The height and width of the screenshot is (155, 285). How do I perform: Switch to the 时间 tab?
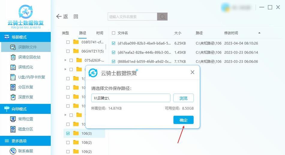(x=100, y=33)
